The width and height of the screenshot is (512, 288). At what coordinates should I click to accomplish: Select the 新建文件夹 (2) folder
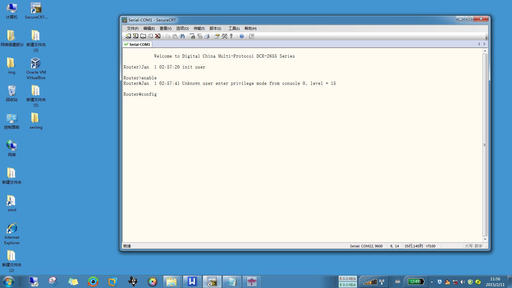click(12, 261)
